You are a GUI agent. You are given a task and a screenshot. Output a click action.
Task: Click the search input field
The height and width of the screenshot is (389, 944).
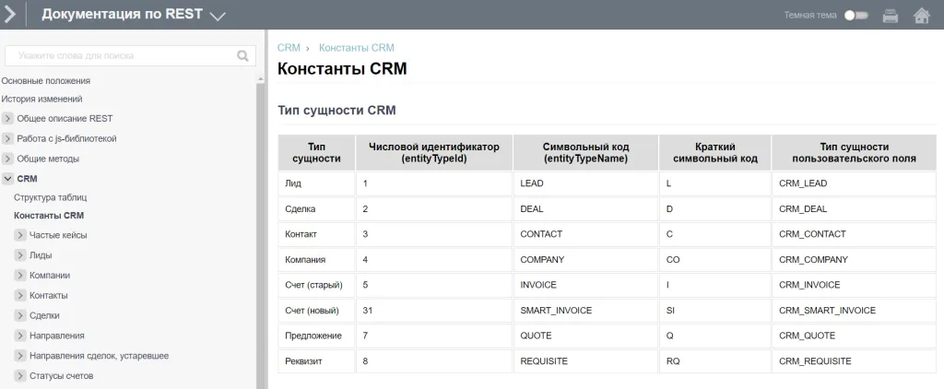coord(120,56)
